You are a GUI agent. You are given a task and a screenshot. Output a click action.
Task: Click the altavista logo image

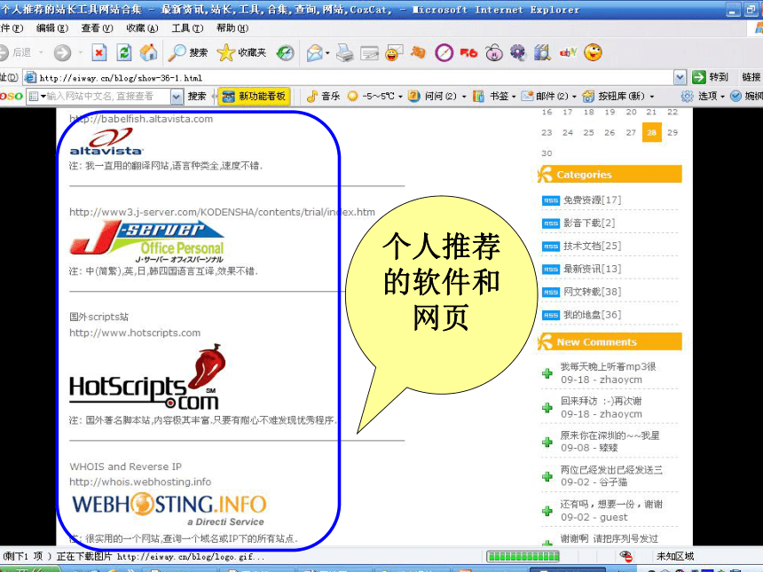pyautogui.click(x=106, y=142)
